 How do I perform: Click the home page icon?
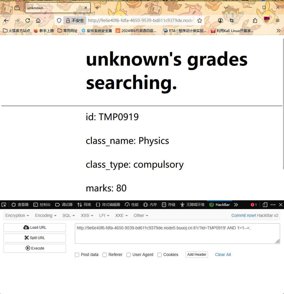coord(38,20)
